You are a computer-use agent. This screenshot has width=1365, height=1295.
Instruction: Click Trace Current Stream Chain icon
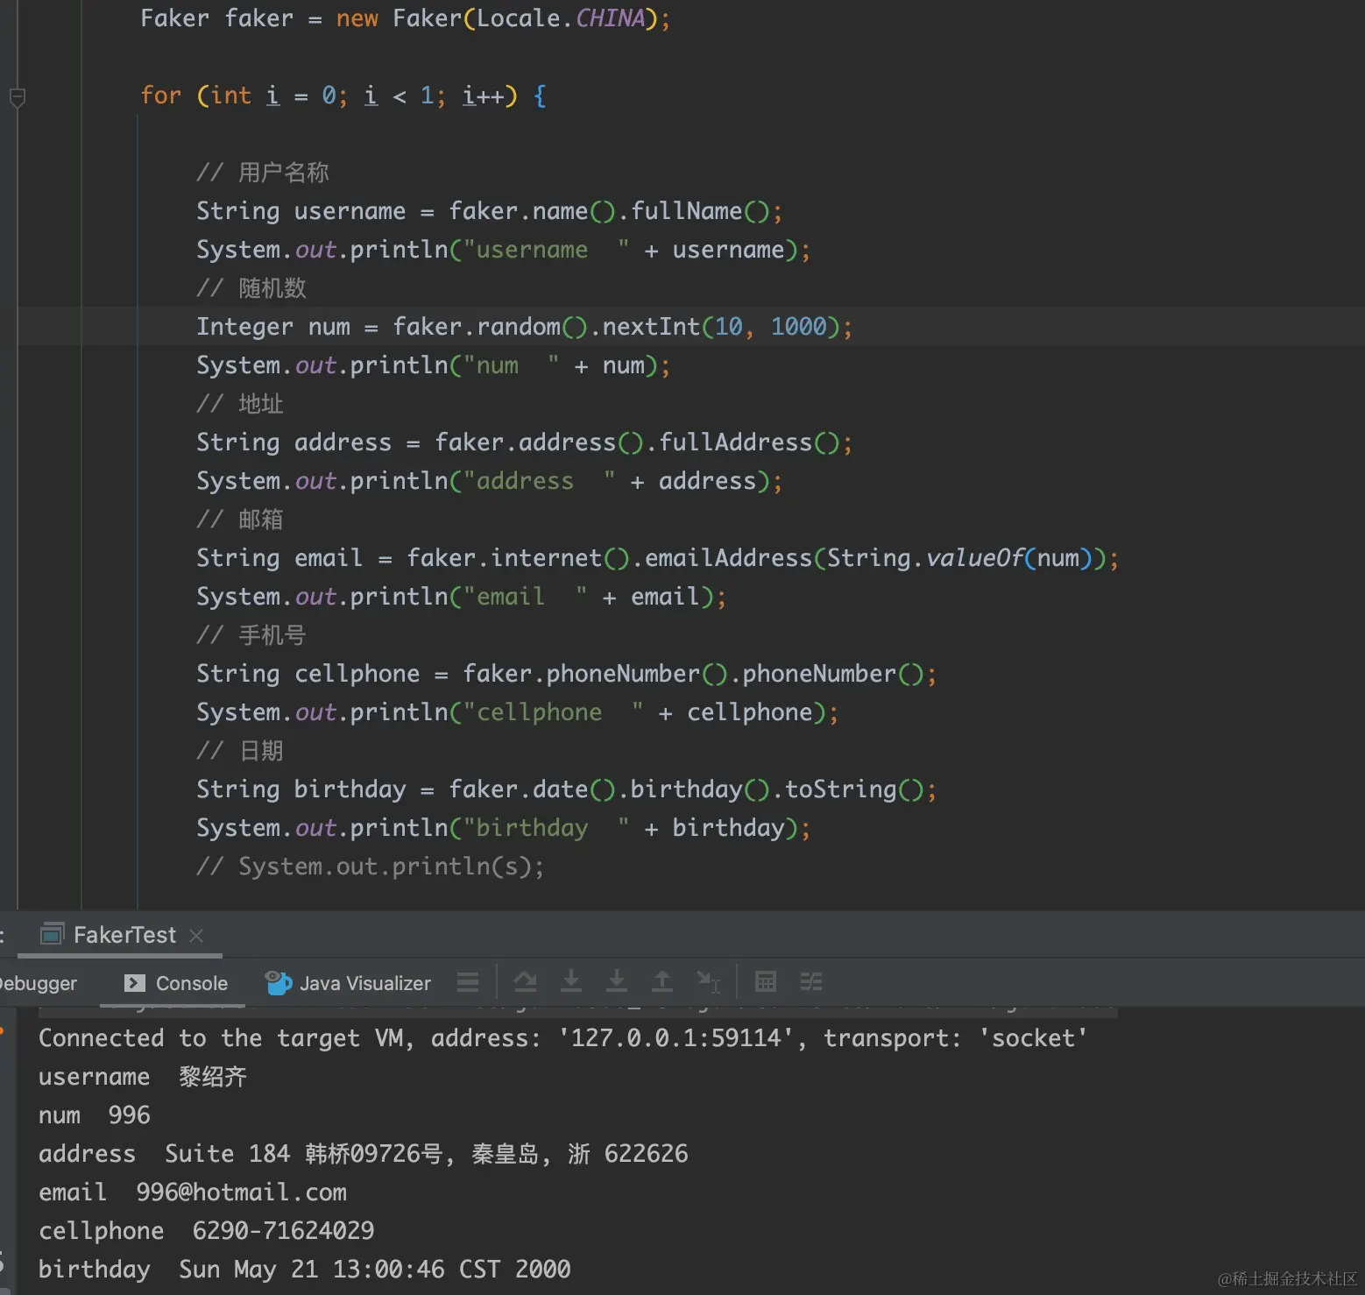click(x=811, y=982)
